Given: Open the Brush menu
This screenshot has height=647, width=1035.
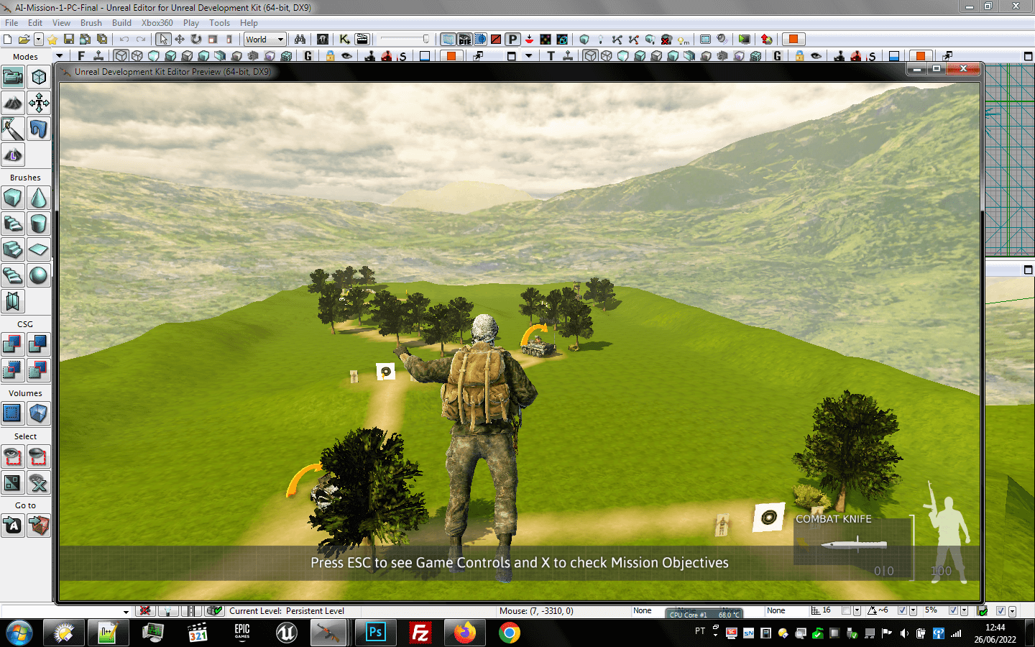Looking at the screenshot, I should [91, 23].
